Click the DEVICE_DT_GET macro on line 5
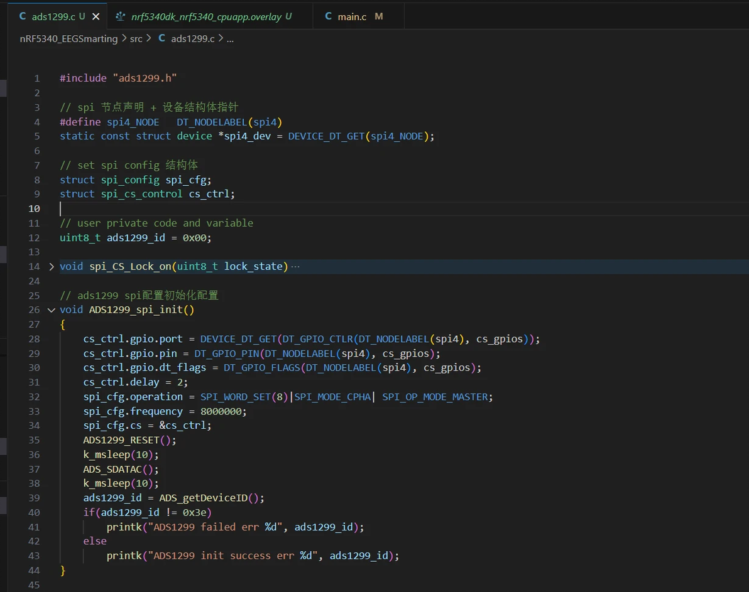Image resolution: width=749 pixels, height=592 pixels. (x=326, y=136)
